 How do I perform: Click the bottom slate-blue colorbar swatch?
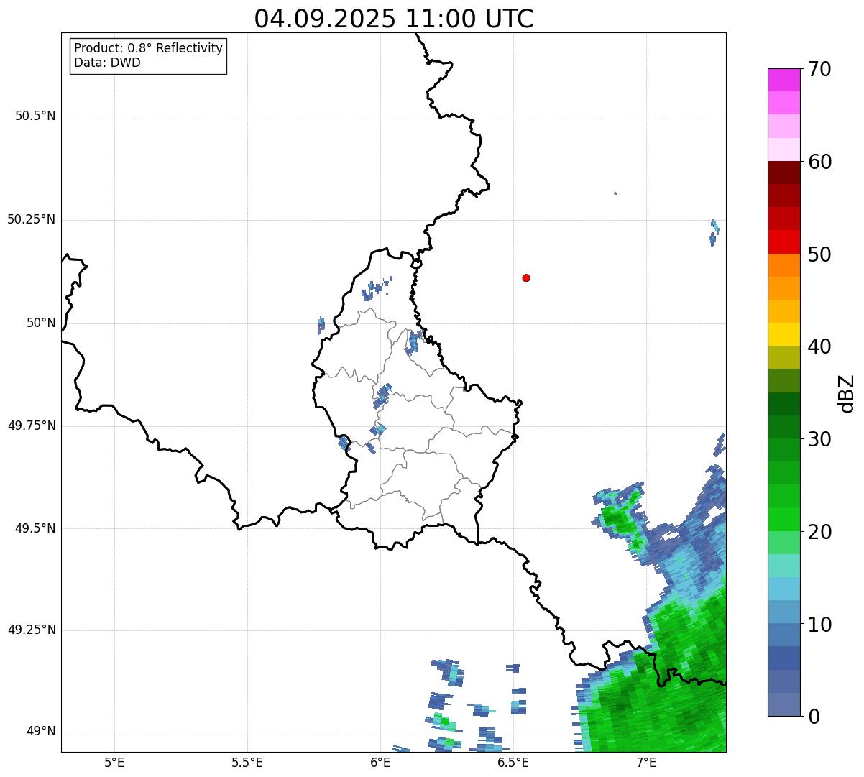pyautogui.click(x=783, y=704)
